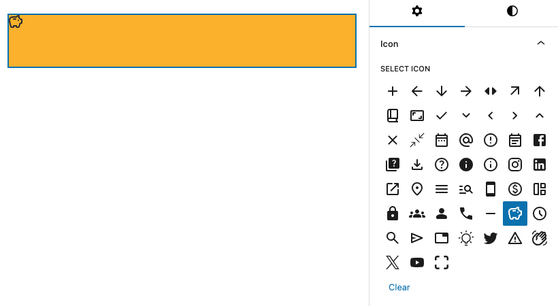Pick the lightbulb icon

pyautogui.click(x=466, y=238)
